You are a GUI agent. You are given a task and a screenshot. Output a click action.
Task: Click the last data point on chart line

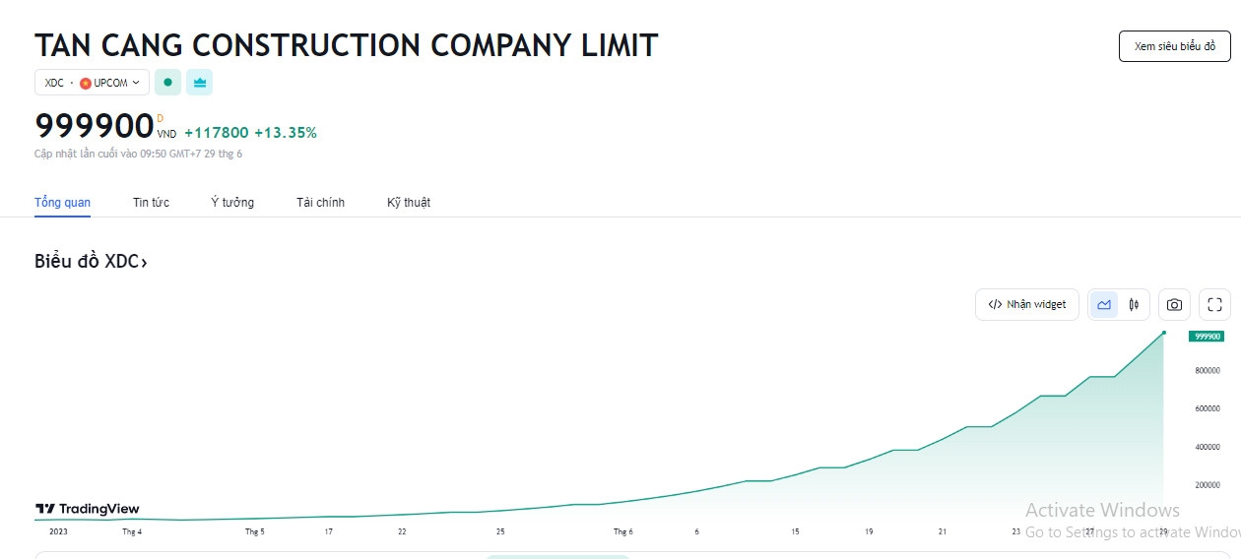tap(1164, 333)
